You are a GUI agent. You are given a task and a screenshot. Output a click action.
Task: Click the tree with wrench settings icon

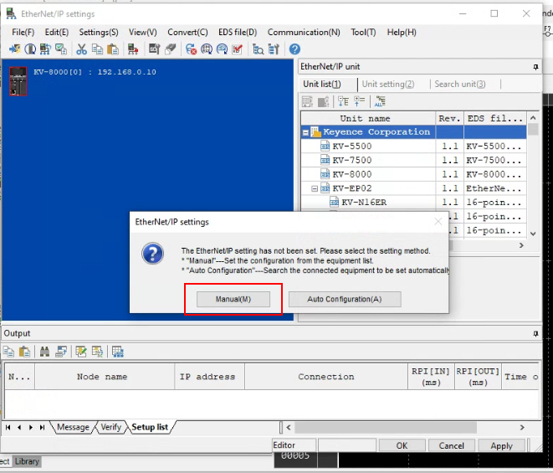click(x=274, y=49)
